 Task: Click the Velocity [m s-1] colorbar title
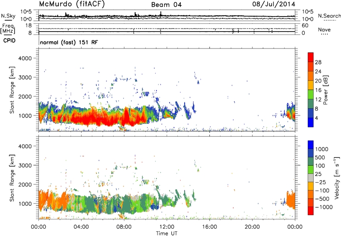click(x=337, y=178)
